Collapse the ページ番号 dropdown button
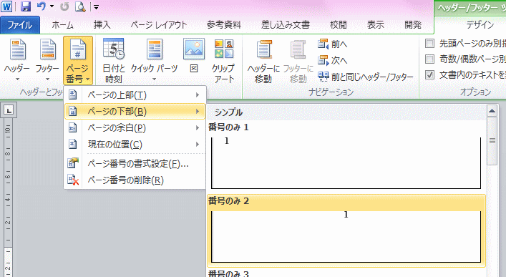 tap(78, 60)
